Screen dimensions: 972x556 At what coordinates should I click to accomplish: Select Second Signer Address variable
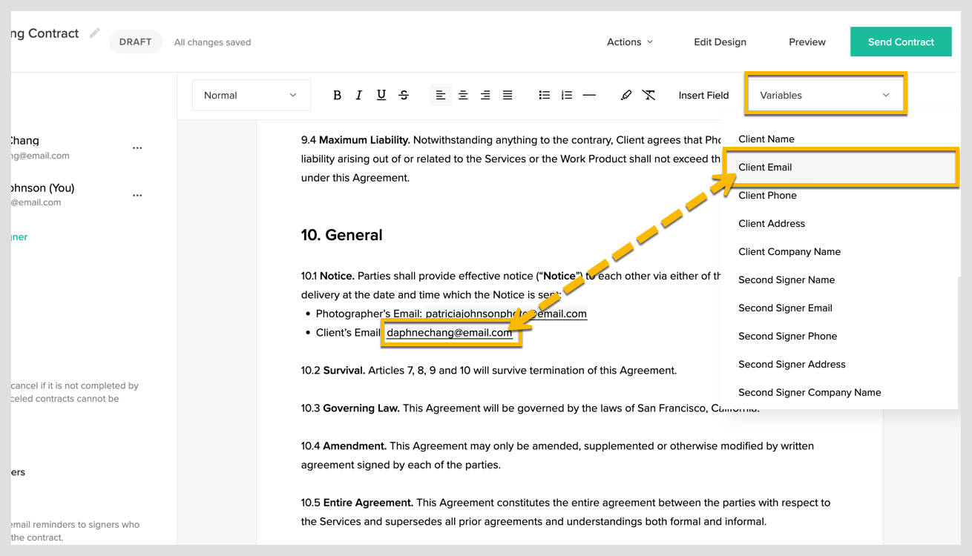(792, 364)
